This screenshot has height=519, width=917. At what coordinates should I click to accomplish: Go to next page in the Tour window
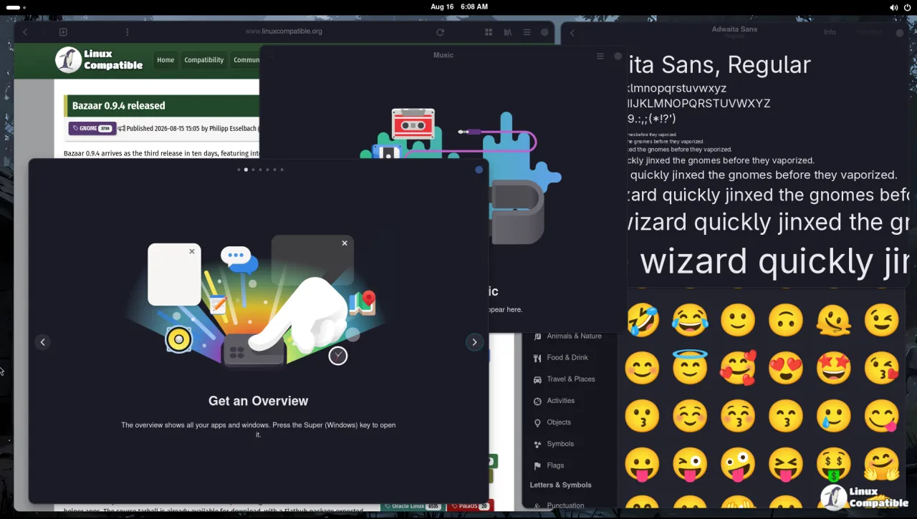point(474,342)
